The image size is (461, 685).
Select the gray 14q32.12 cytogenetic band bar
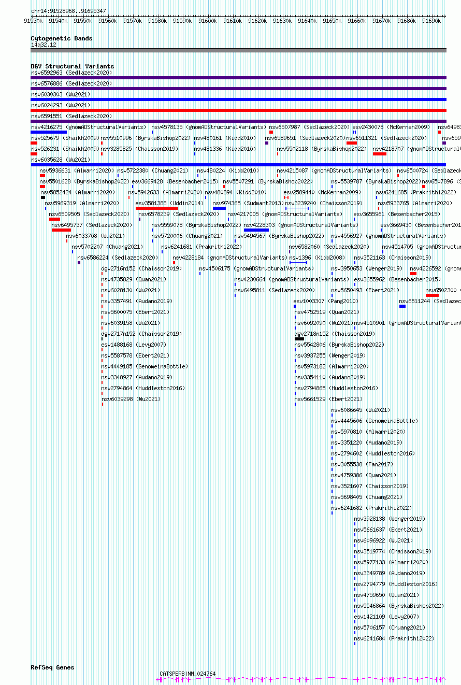point(238,50)
